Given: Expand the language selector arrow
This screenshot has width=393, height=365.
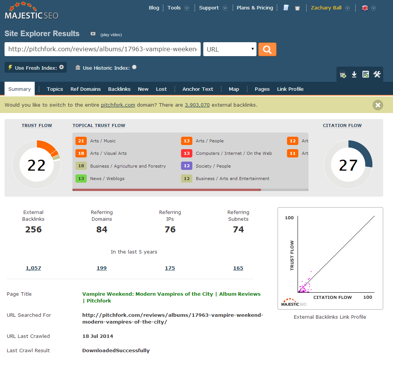Looking at the screenshot, I should coord(373,8).
